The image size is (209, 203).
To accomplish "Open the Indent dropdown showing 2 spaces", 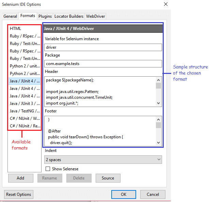I will click(103, 159).
